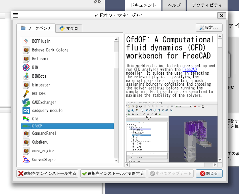Click the addon manager window menu icon
This screenshot has height=194, width=239.
pyautogui.click(x=15, y=15)
